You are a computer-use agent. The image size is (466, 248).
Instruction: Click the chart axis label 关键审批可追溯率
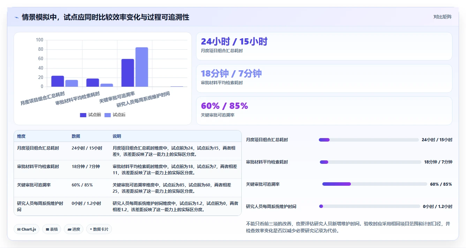[x=117, y=97]
